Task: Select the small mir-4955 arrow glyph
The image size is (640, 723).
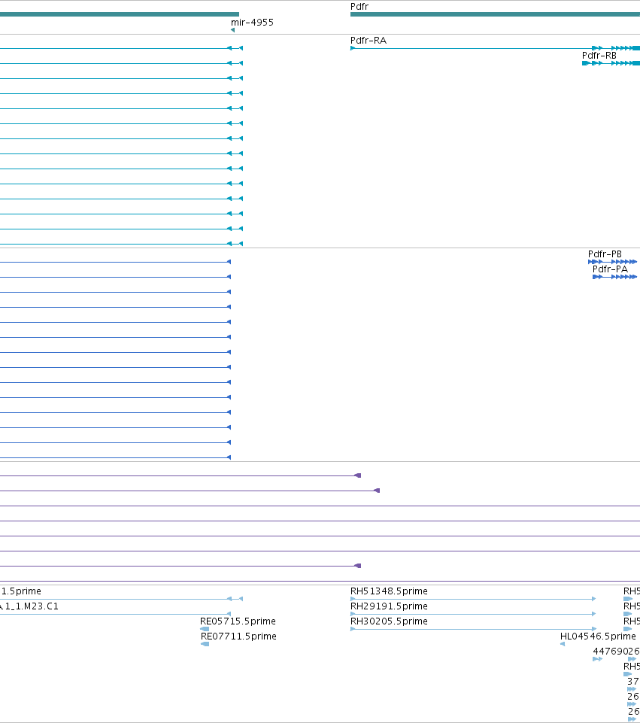Action: tap(232, 30)
